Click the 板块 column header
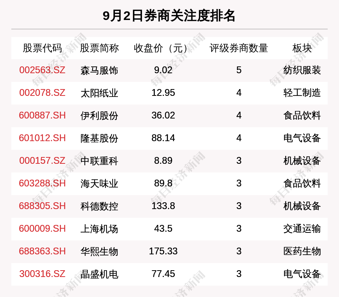Image resolution: width=339 pixels, height=297 pixels. click(x=302, y=48)
